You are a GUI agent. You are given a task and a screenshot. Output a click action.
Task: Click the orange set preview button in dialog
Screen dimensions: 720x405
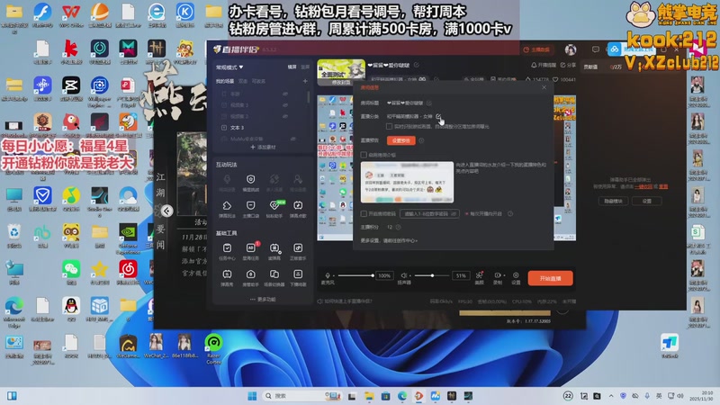400,140
